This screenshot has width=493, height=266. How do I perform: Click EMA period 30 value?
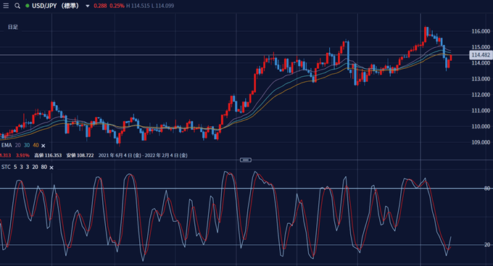tap(27, 145)
